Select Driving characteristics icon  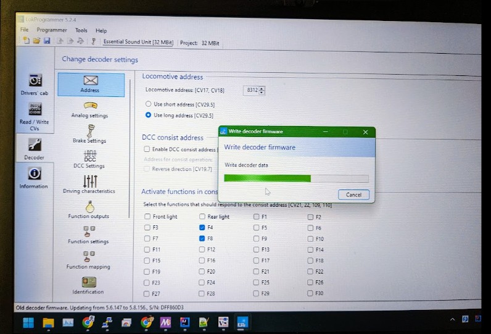point(89,183)
